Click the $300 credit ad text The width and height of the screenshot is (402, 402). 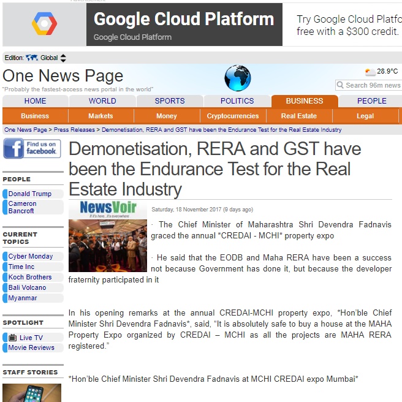pyautogui.click(x=349, y=25)
